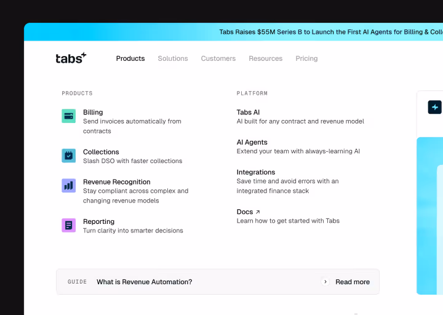This screenshot has height=315, width=443.
Task: Open the AI Agents platform link
Action: click(252, 142)
